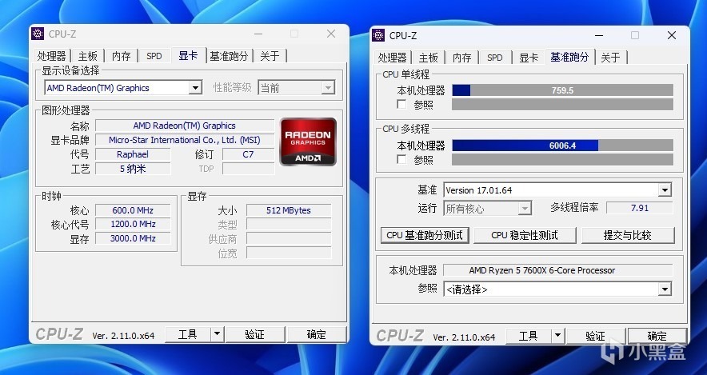Screen dimensions: 707x375
Task: Close the left CPU-Z window
Action: (x=331, y=34)
